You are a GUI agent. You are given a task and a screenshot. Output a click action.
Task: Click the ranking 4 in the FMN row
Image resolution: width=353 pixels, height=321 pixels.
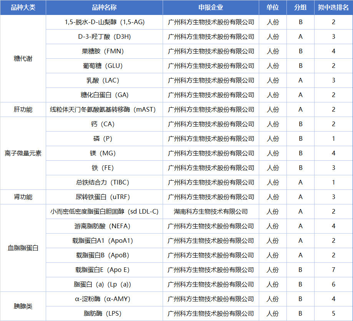pyautogui.click(x=333, y=51)
